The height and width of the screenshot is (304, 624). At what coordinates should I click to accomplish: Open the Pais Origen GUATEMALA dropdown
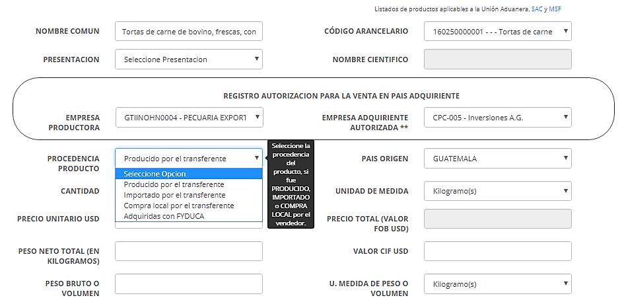[498, 159]
